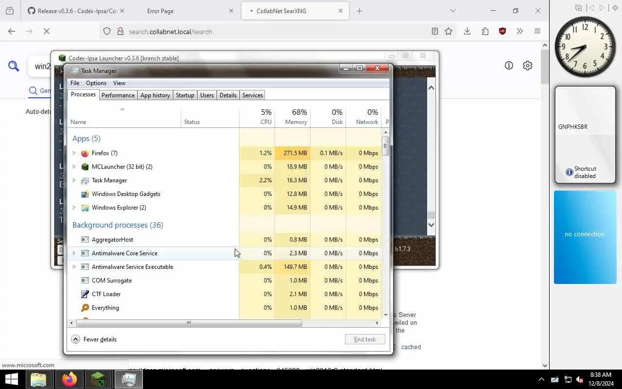622x389 pixels.
Task: Click the Firefox back arrow
Action: (12, 31)
